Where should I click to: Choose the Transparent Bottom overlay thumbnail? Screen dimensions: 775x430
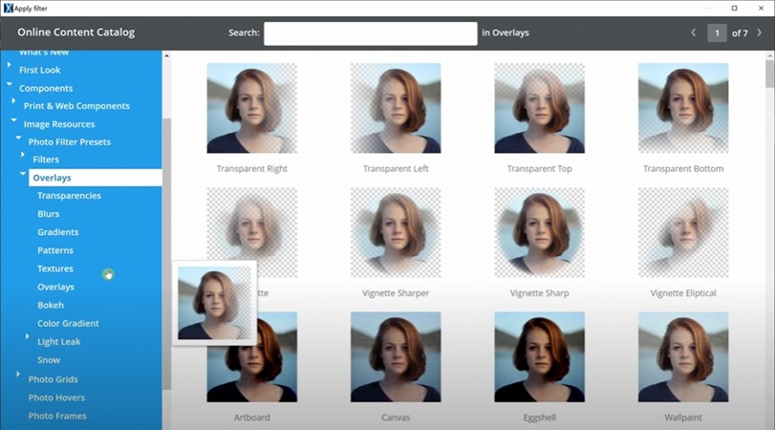coord(683,108)
